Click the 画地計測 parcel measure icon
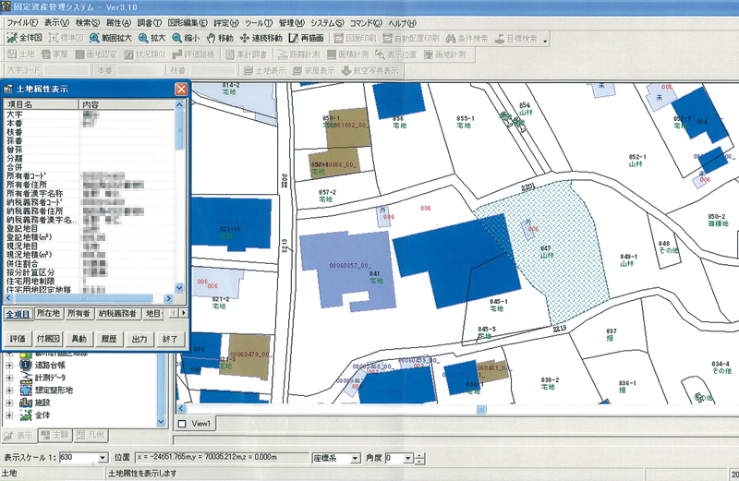Image resolution: width=739 pixels, height=481 pixels. pos(445,54)
